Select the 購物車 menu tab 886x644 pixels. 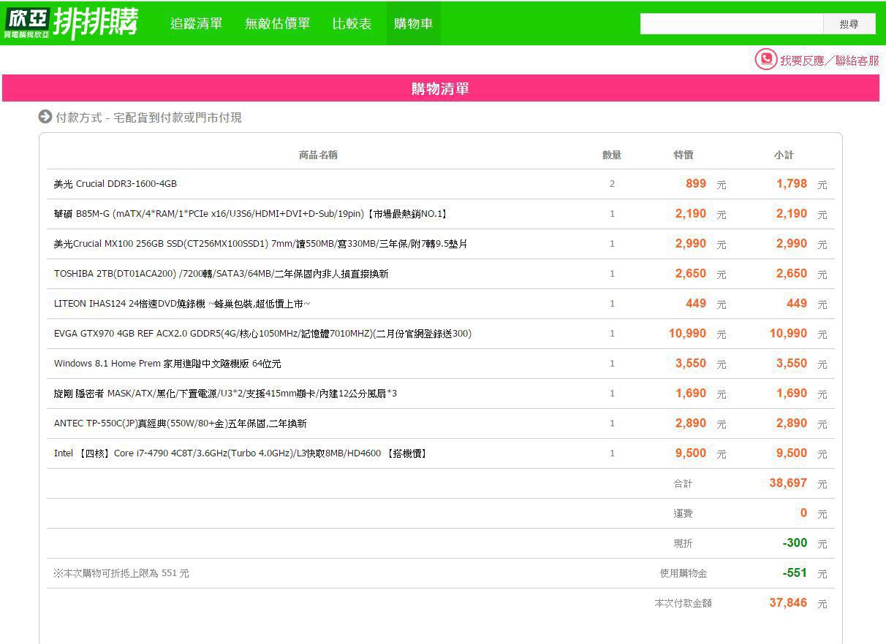coord(413,23)
